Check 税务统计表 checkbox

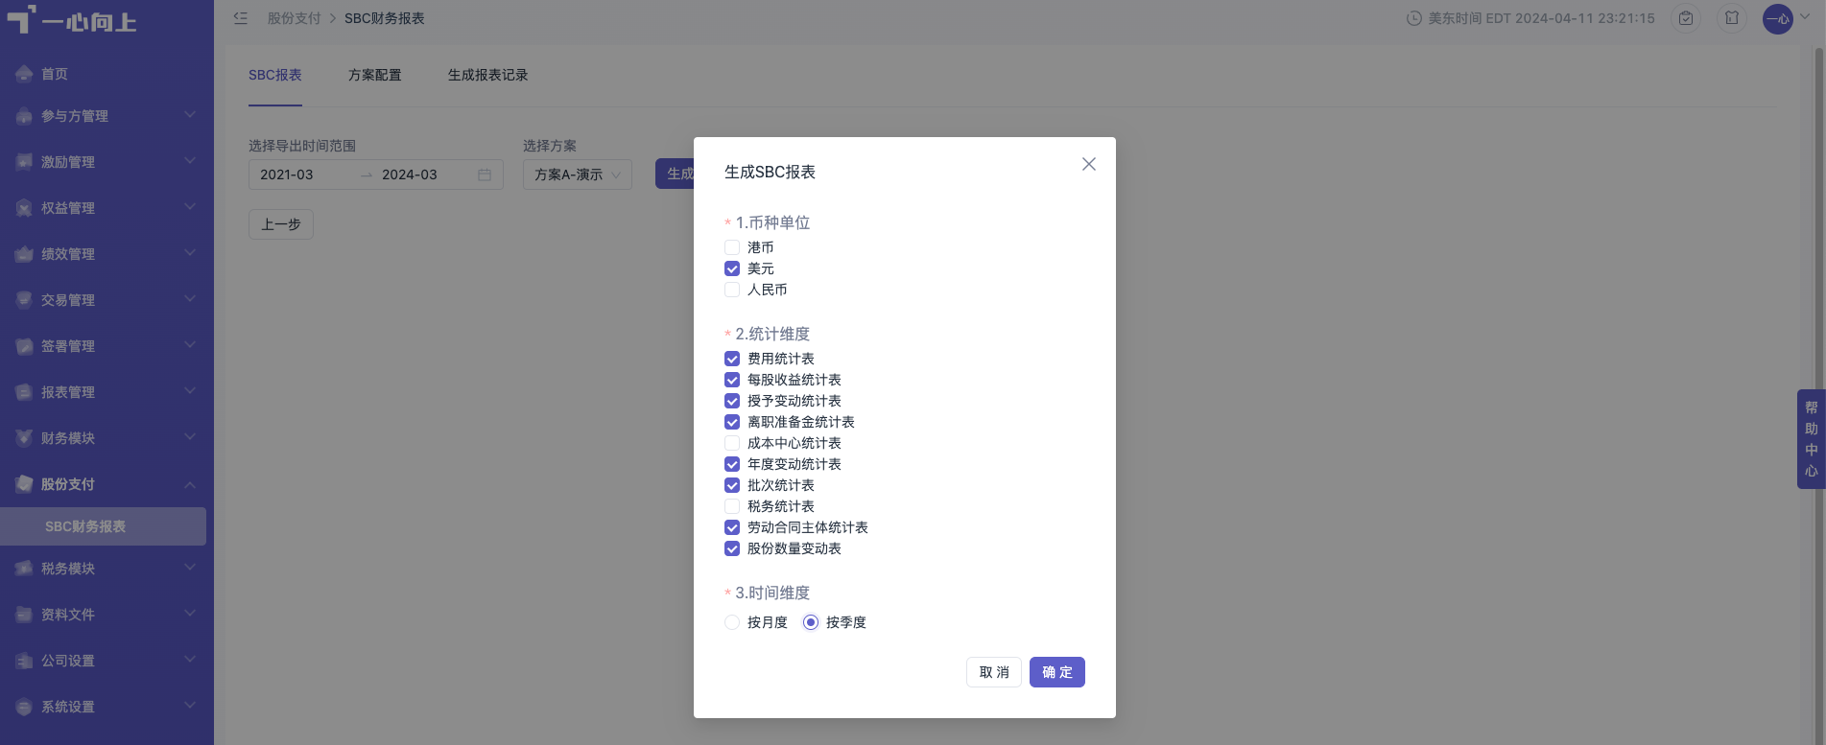click(732, 506)
